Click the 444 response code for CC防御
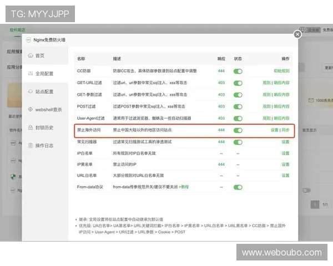Viewport: 333px width, 266px height. pyautogui.click(x=221, y=71)
